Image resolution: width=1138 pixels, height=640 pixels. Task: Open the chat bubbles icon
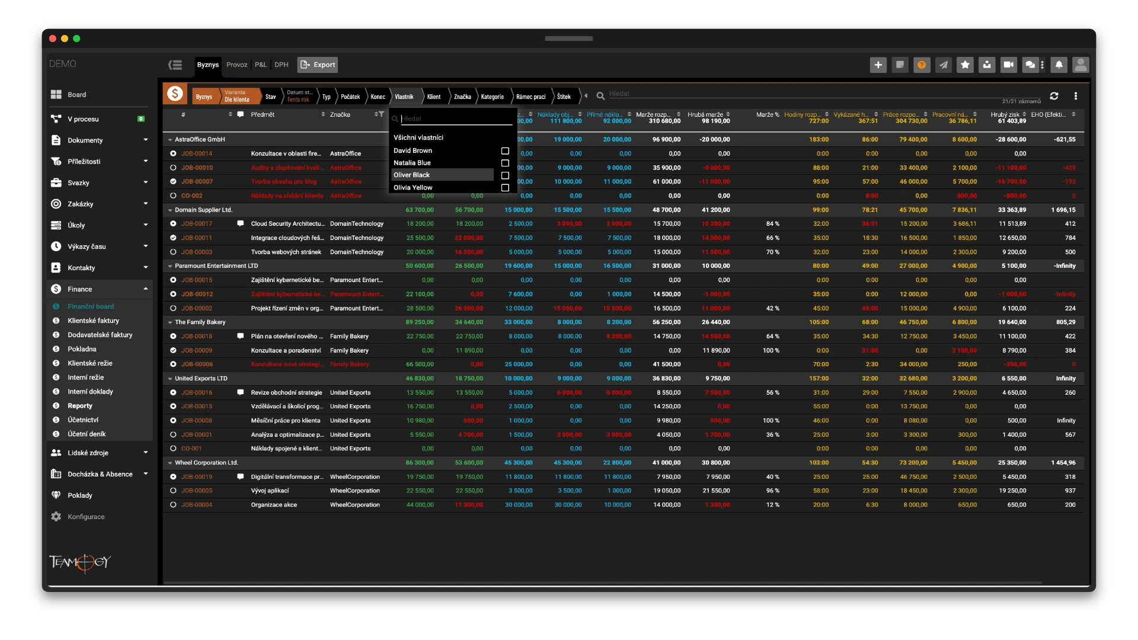(1030, 65)
